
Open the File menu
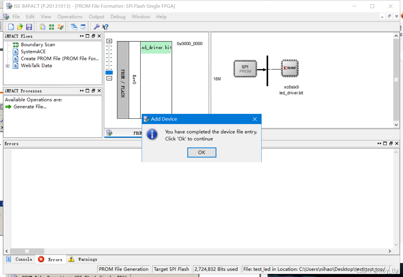click(16, 17)
